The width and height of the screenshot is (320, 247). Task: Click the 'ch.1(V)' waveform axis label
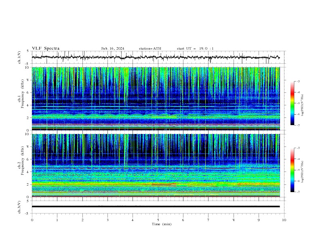pos(19,57)
